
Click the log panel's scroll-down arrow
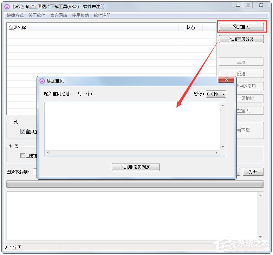click(260, 237)
